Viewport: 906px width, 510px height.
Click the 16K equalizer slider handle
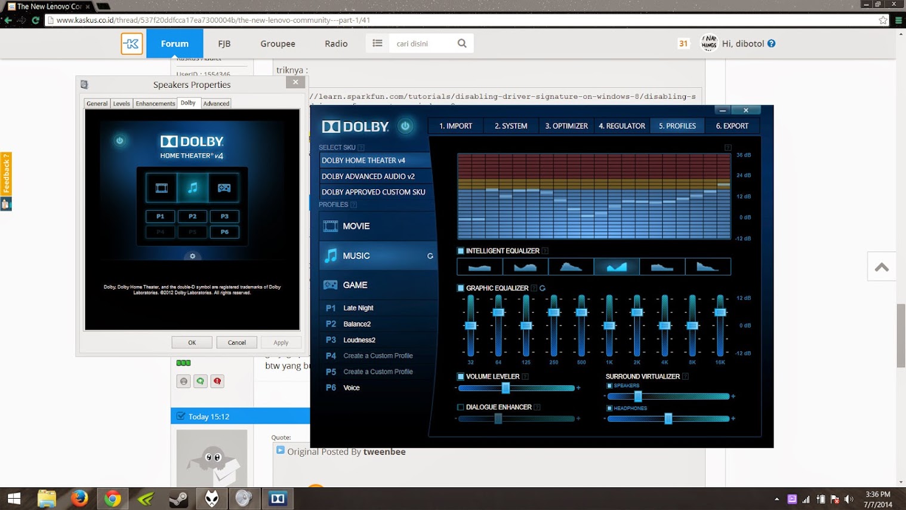click(x=720, y=312)
